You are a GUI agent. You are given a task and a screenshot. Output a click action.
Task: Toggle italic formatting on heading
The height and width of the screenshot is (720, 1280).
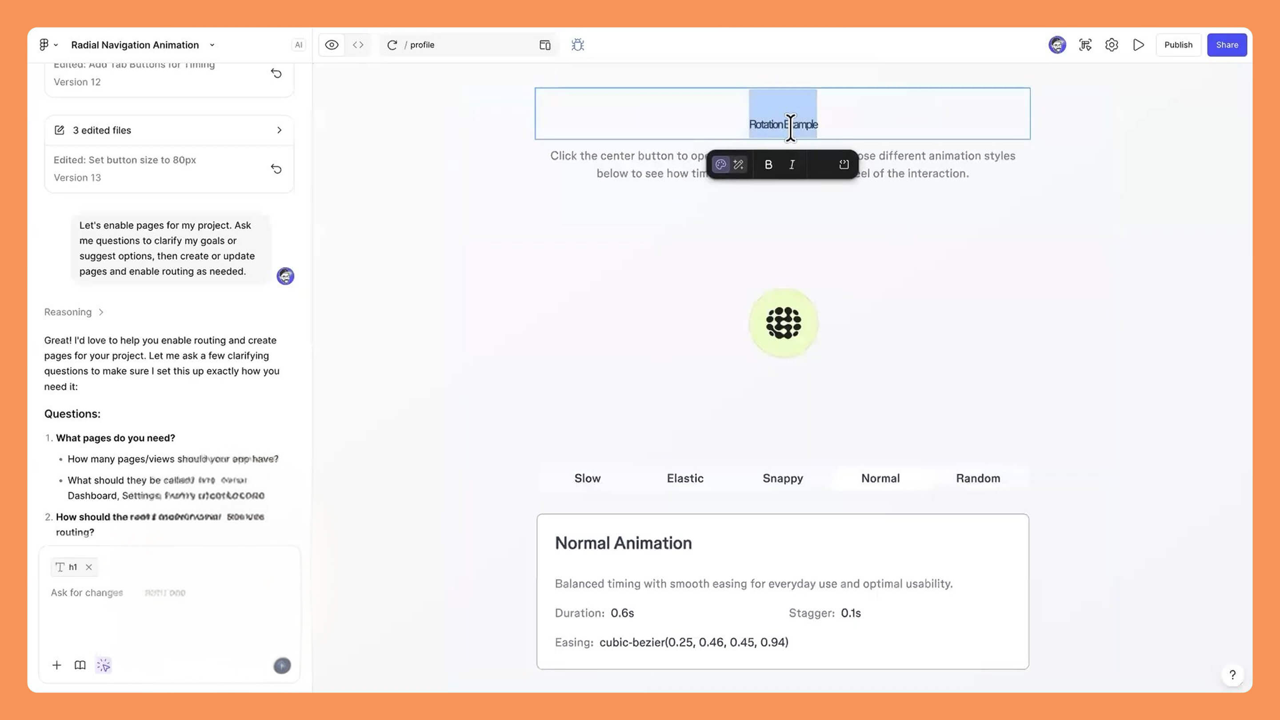point(792,164)
